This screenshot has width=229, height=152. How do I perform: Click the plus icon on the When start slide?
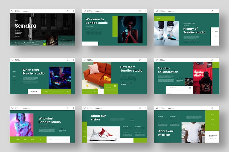(67, 92)
